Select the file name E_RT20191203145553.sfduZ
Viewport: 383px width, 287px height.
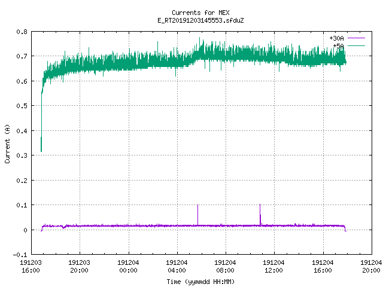(x=200, y=20)
